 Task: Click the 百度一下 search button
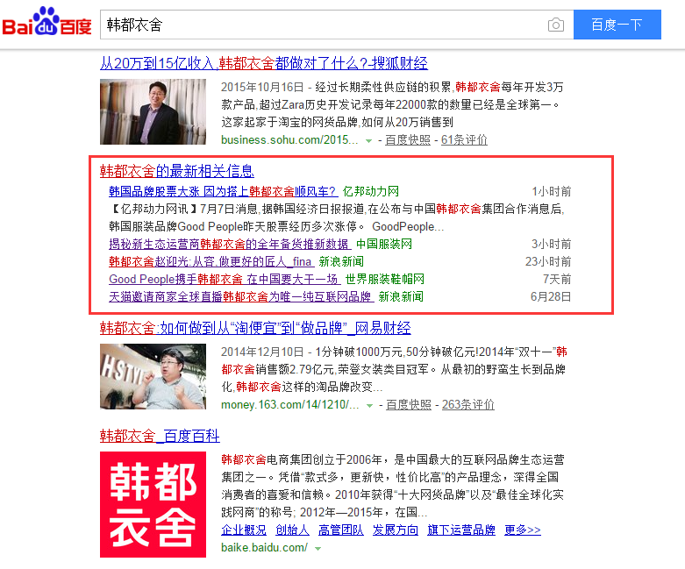617,25
